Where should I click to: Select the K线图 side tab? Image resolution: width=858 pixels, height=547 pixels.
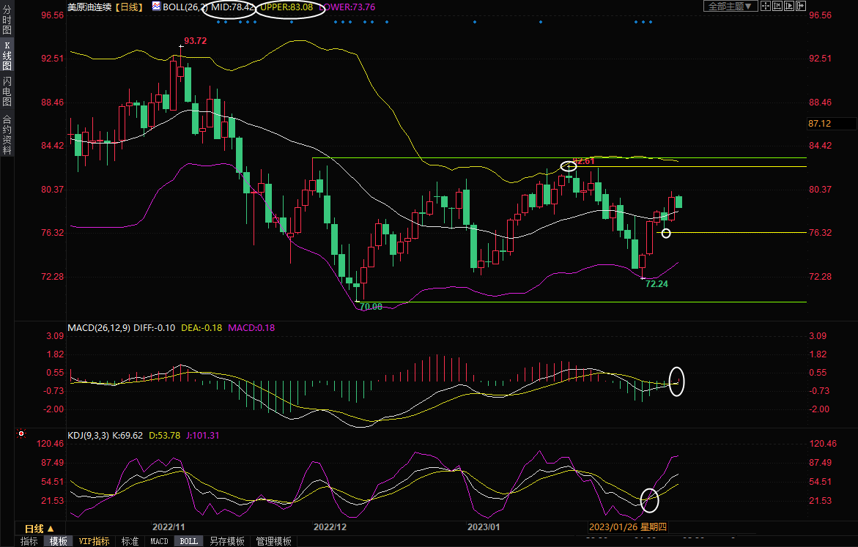(x=7, y=60)
